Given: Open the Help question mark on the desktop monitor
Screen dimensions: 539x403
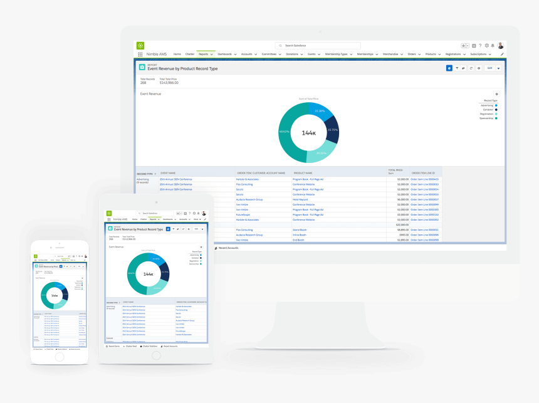Looking at the screenshot, I should [x=480, y=45].
